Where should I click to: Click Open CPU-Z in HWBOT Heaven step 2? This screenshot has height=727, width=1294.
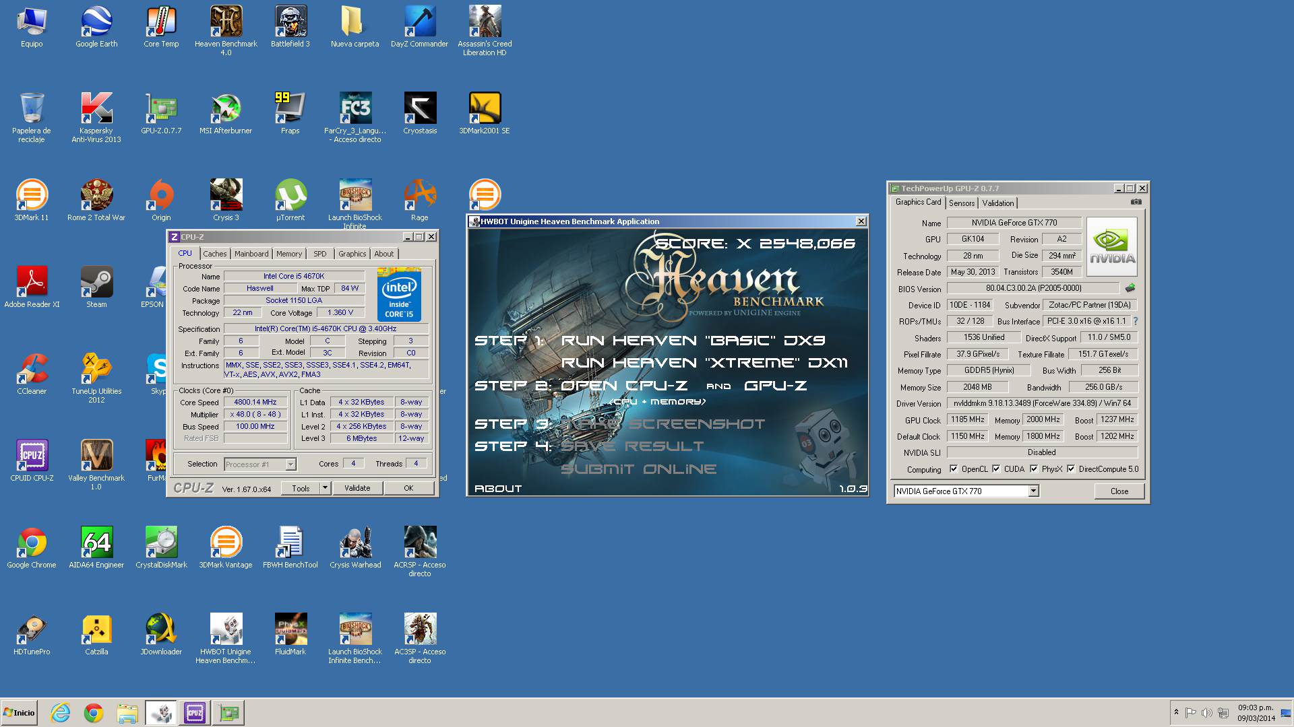pos(624,386)
